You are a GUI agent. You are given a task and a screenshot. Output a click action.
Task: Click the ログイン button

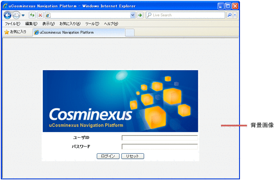pyautogui.click(x=108, y=156)
